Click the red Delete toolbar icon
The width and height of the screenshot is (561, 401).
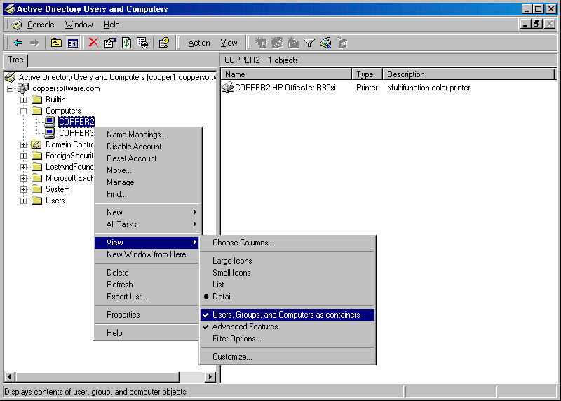coord(93,43)
